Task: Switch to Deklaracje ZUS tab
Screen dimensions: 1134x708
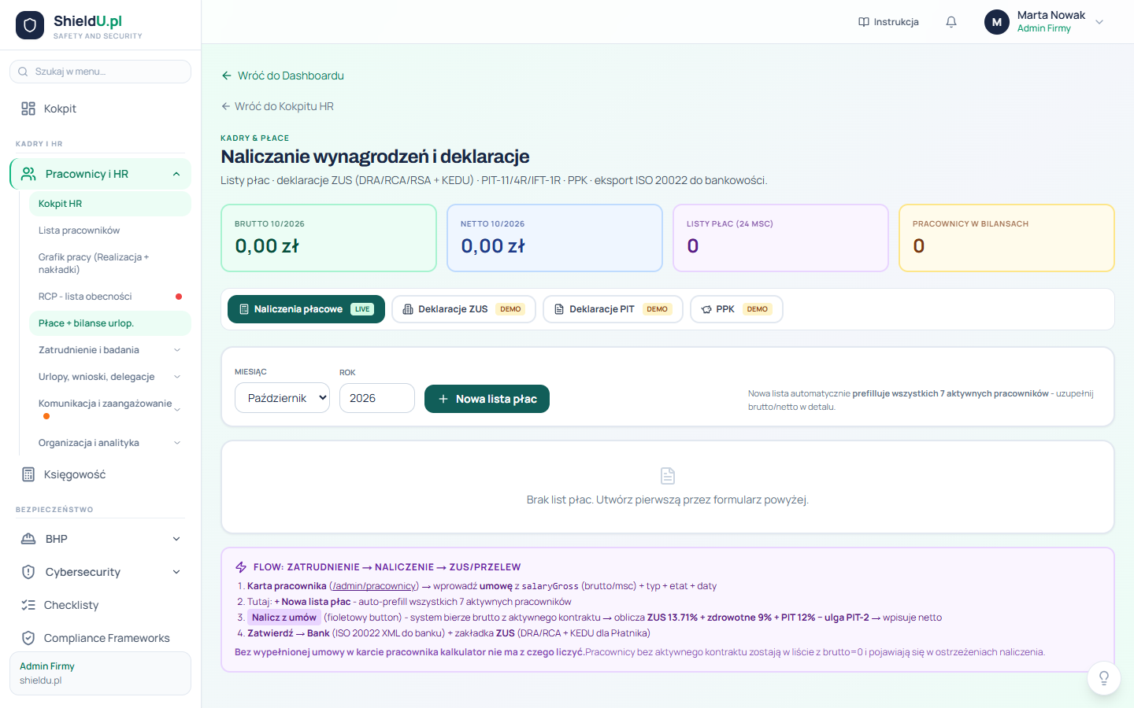Action: 464,309
